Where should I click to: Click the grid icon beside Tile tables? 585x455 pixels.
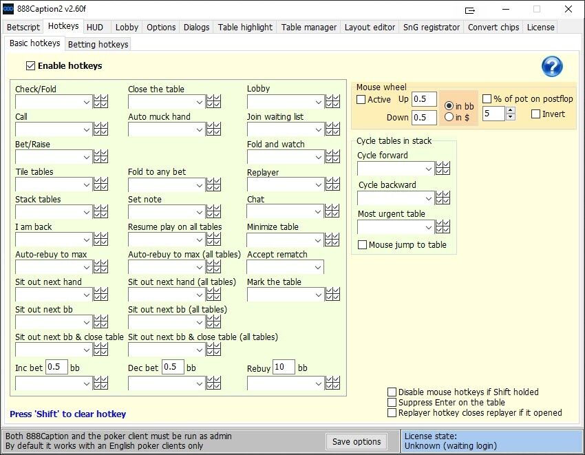(100, 184)
